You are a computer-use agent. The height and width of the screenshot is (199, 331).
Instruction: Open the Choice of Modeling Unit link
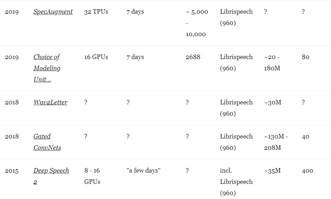(x=47, y=68)
